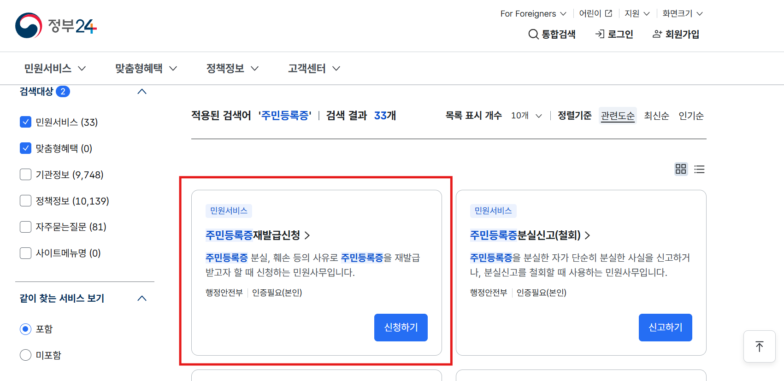Collapse 검색대상 filter section
This screenshot has height=381, width=784.
click(142, 92)
